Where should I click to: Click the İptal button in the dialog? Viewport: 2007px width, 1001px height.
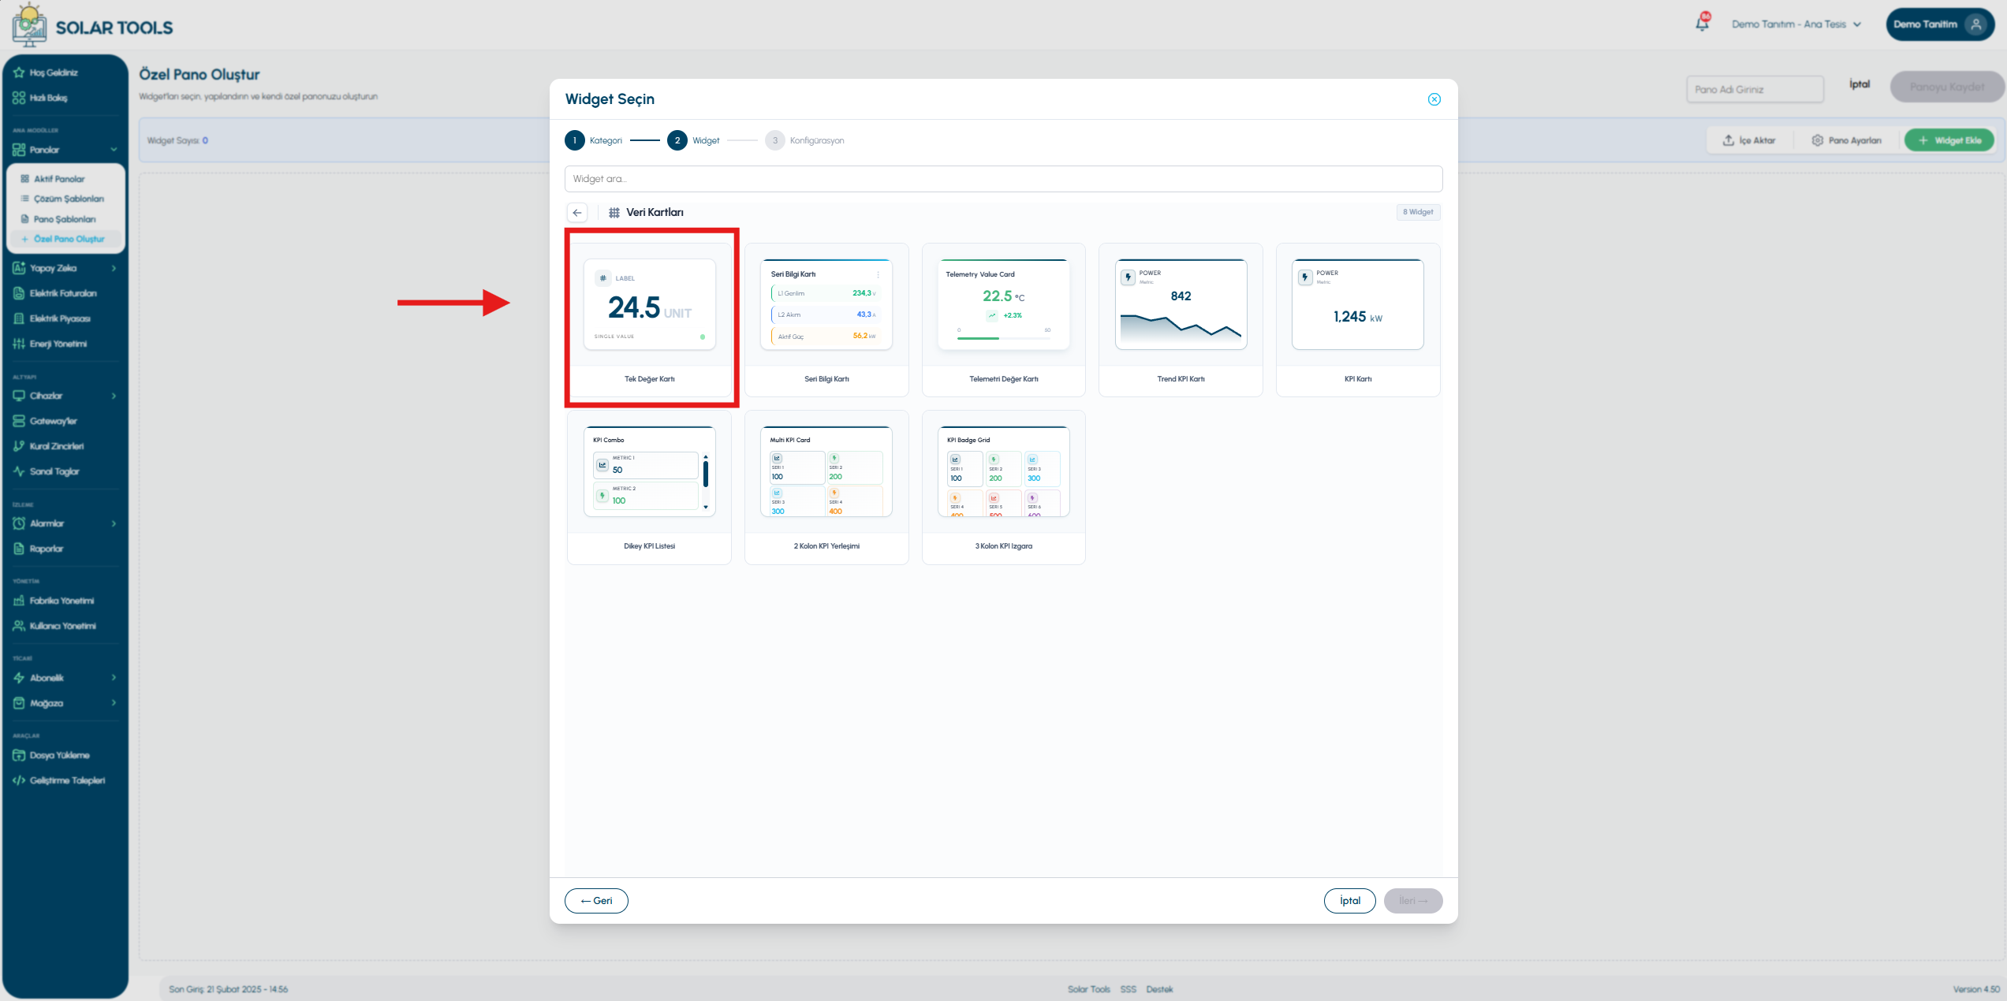pos(1349,901)
